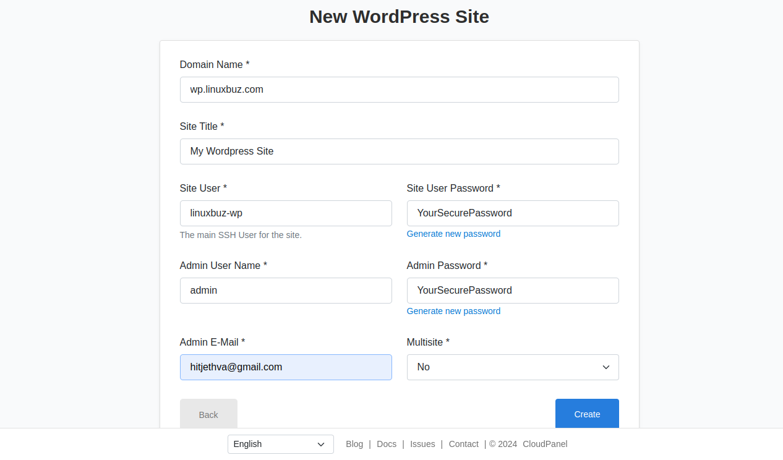Select the Site User input field
Screen dimensions: 783x460
click(286, 213)
